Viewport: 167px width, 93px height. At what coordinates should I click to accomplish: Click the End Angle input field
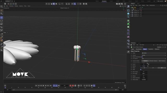[x=144, y=74]
